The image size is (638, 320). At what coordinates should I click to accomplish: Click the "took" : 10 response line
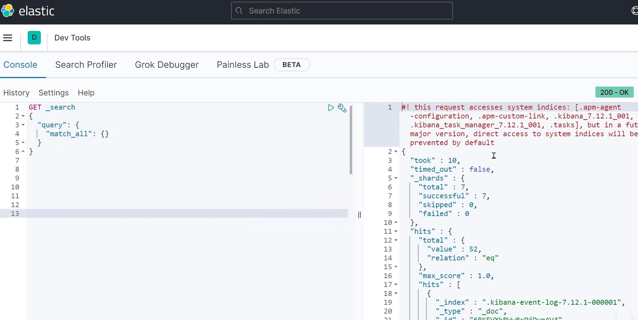tap(435, 161)
